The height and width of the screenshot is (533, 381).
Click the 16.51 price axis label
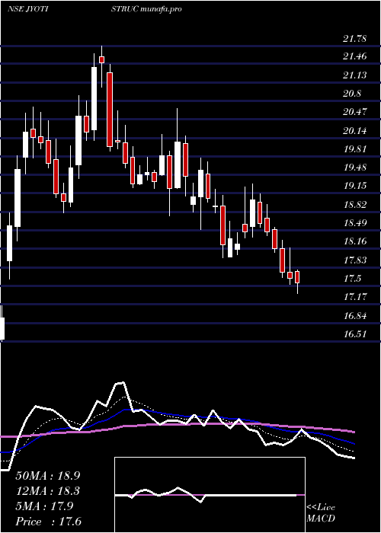[x=355, y=334]
